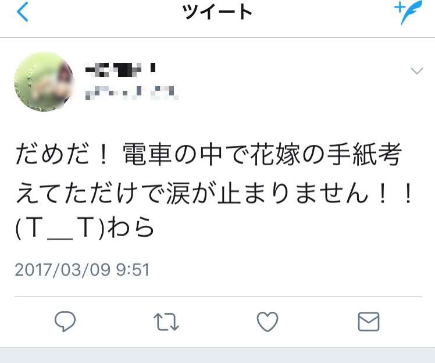
Task: Tap the 涙が止まりません phrase
Action: (267, 193)
